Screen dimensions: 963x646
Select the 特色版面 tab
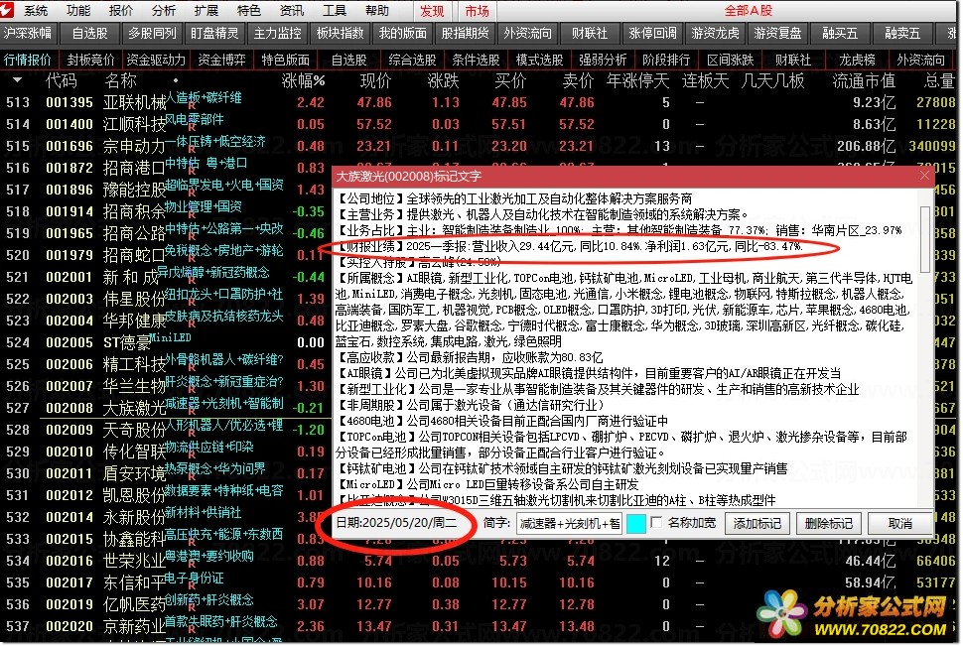[286, 60]
